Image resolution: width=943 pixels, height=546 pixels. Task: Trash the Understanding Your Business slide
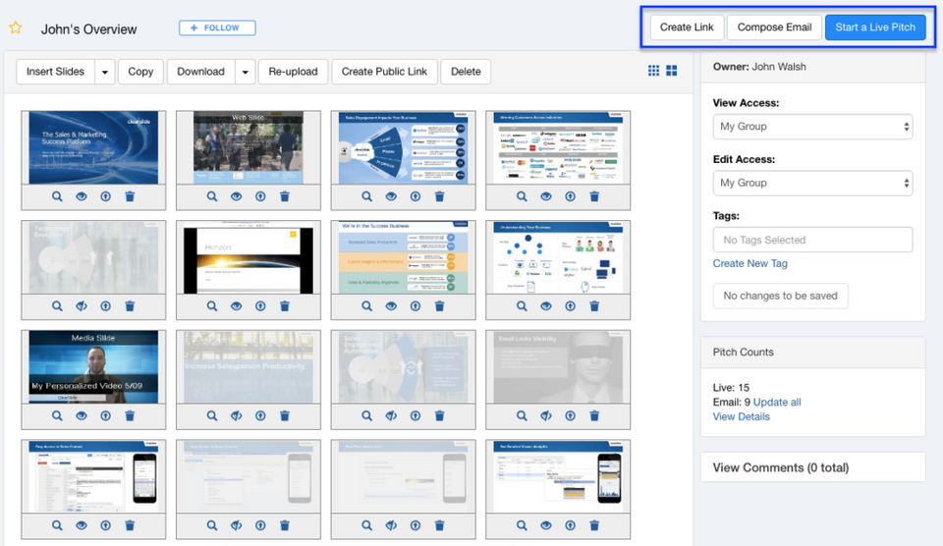[594, 306]
